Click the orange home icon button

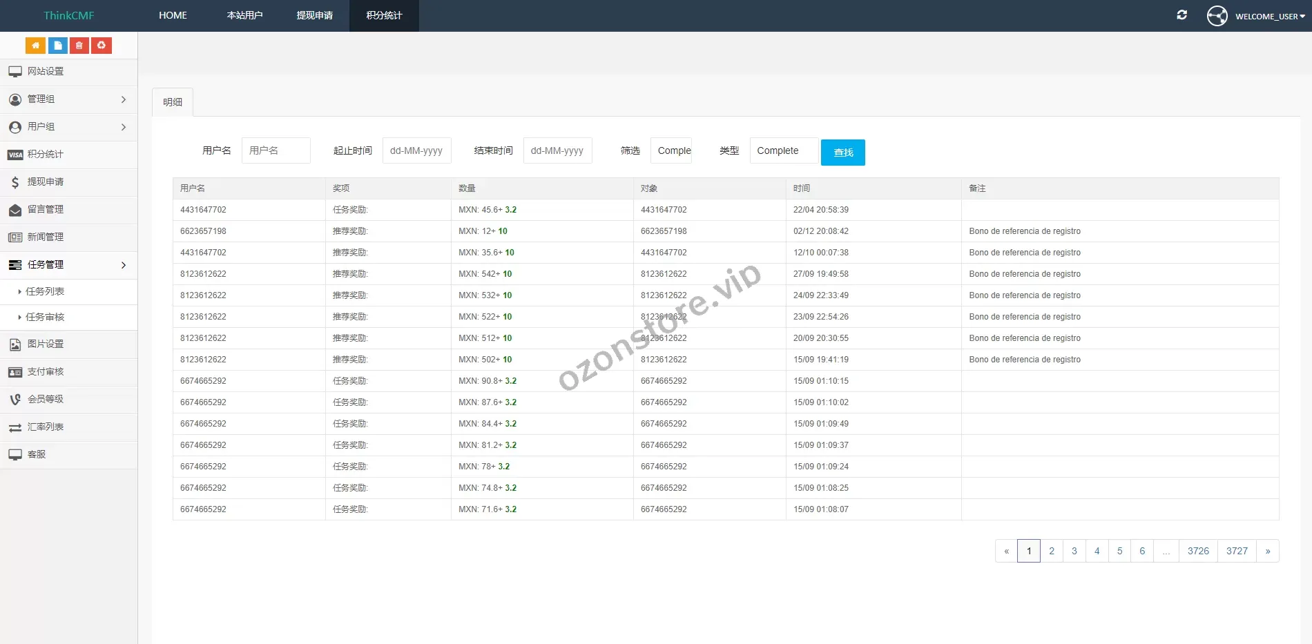tap(35, 46)
